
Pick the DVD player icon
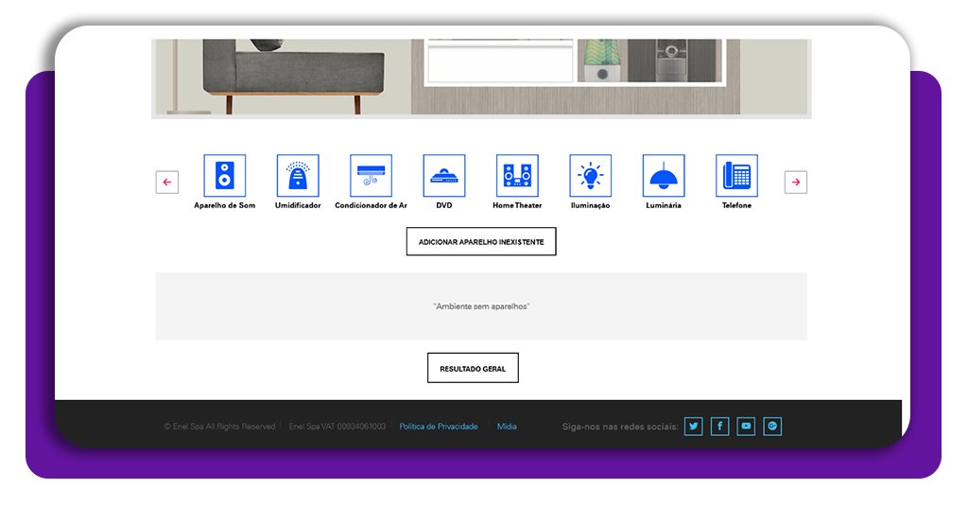pyautogui.click(x=444, y=176)
